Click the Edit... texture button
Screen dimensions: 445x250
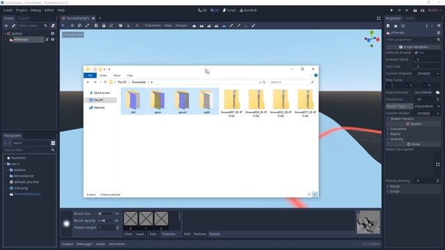point(154,234)
